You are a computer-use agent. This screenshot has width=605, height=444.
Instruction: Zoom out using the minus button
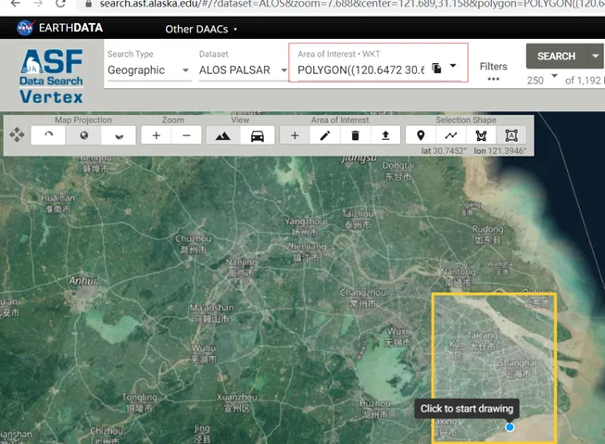tap(187, 135)
